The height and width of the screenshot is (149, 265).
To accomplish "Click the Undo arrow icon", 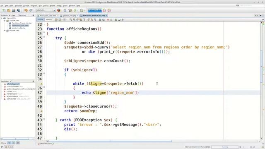I will [26, 10].
